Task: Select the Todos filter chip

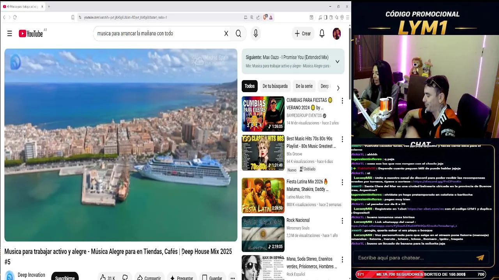Action: pos(249,86)
